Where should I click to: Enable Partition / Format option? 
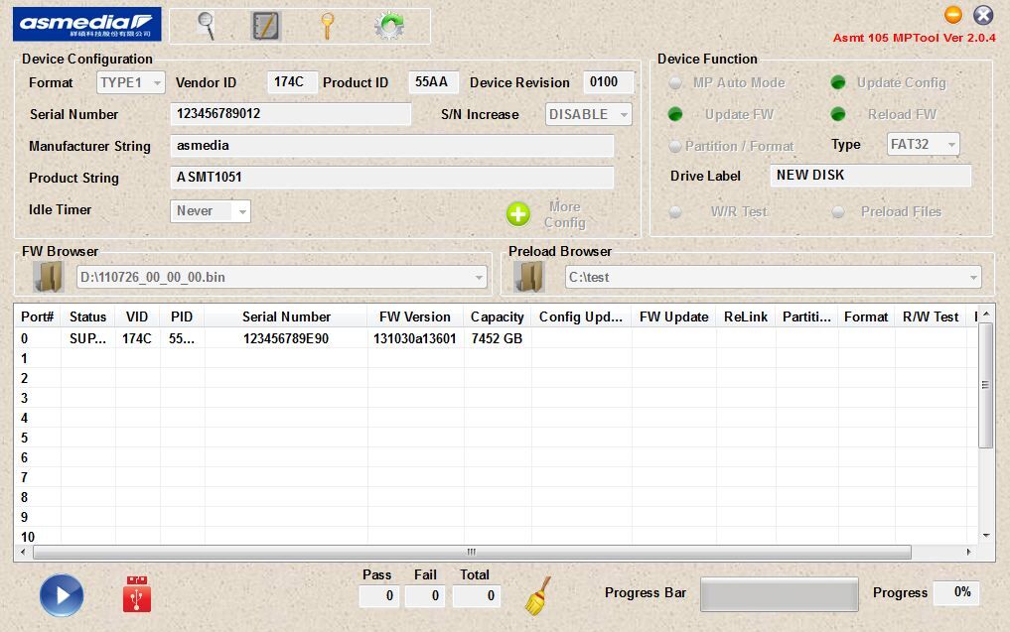675,146
